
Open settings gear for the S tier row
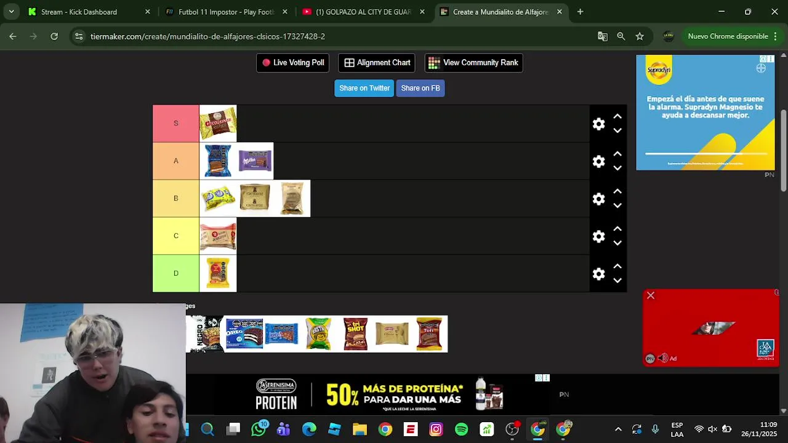[598, 124]
